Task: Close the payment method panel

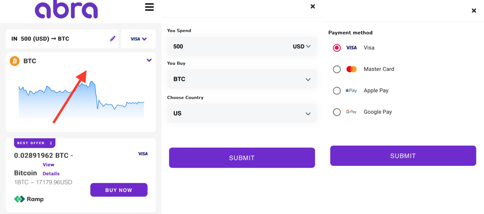Action: 474,11
